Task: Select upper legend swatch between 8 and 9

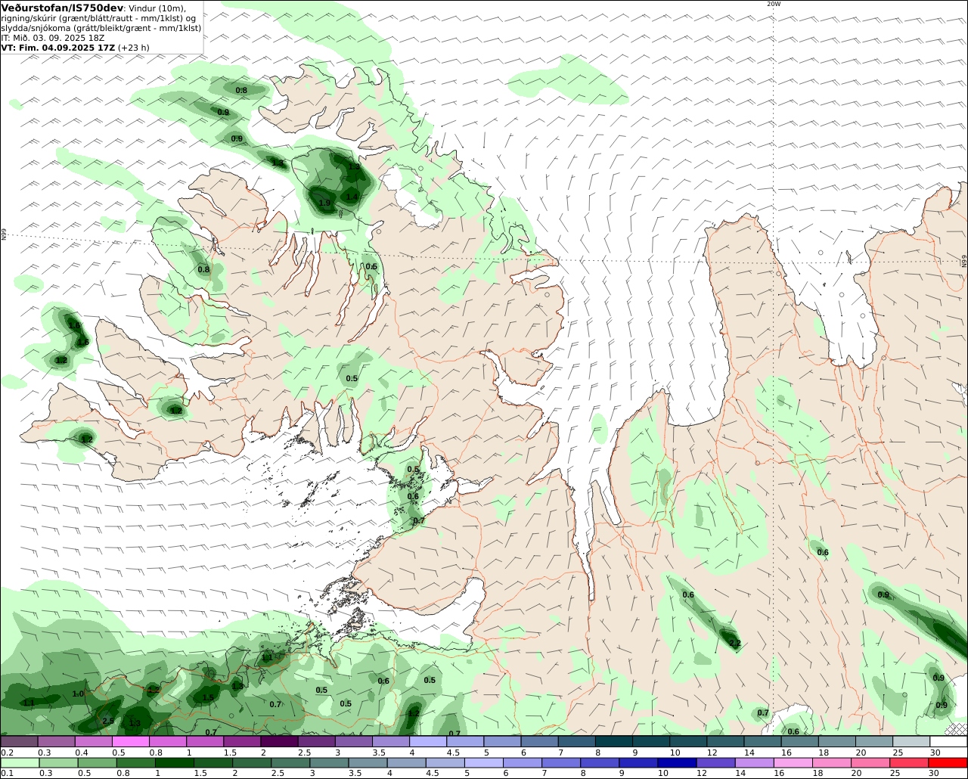Action: click(613, 742)
